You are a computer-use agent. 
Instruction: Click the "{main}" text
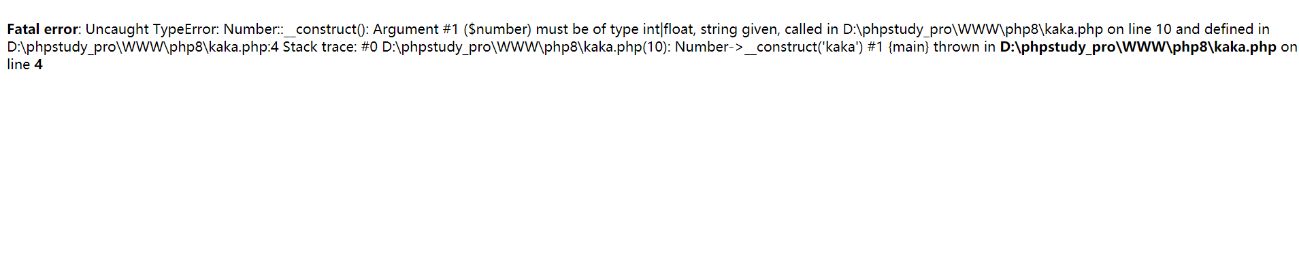tap(908, 47)
